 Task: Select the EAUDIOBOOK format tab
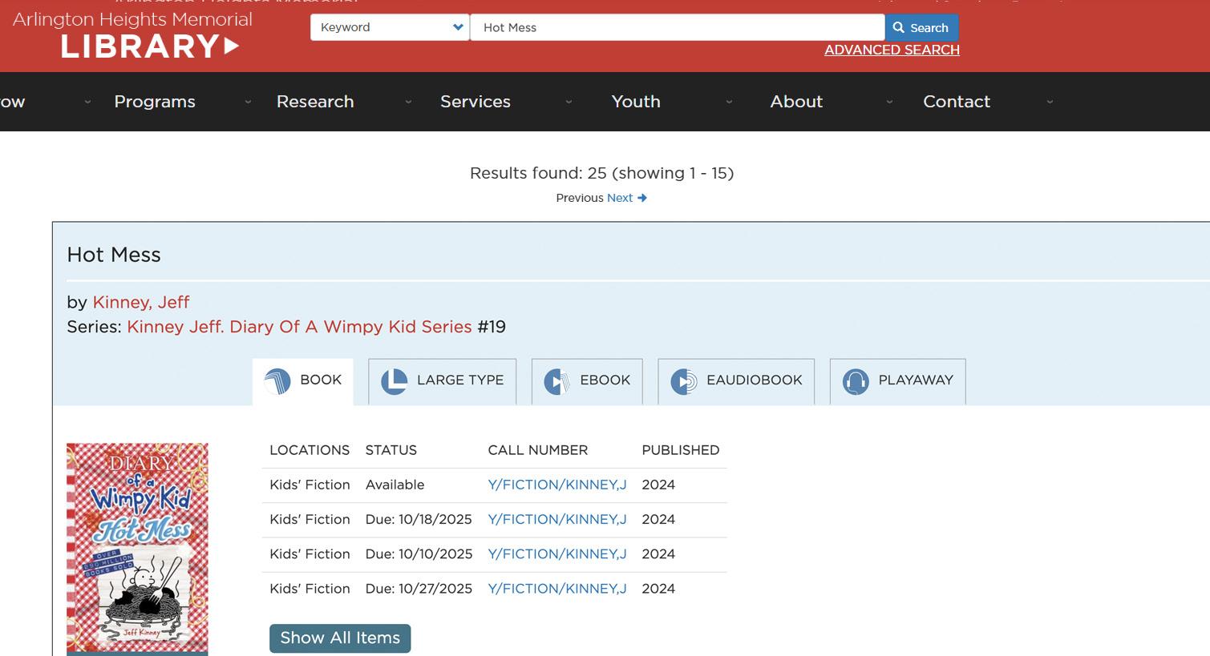pyautogui.click(x=736, y=381)
